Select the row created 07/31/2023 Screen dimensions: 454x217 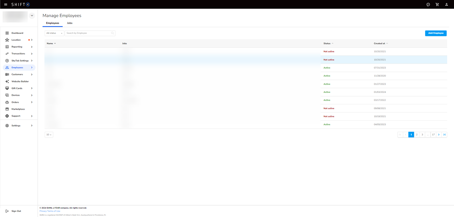point(245,68)
